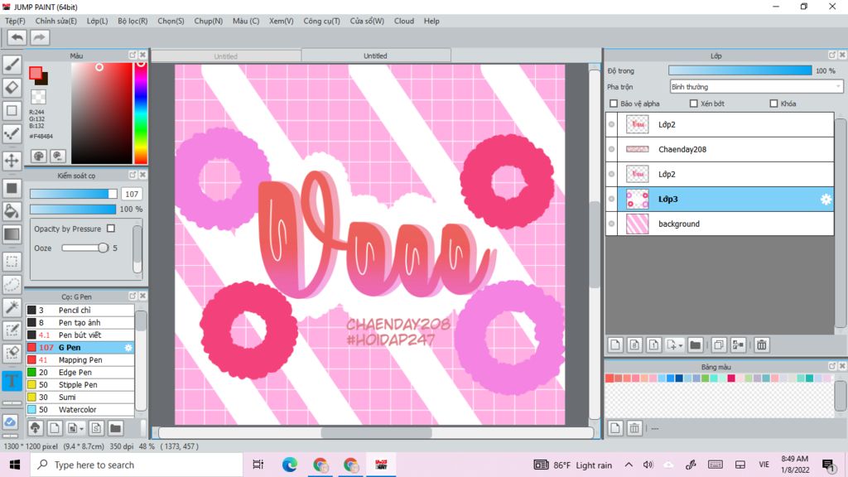Open the Tệp(F) menu
The height and width of the screenshot is (477, 848).
coord(15,21)
